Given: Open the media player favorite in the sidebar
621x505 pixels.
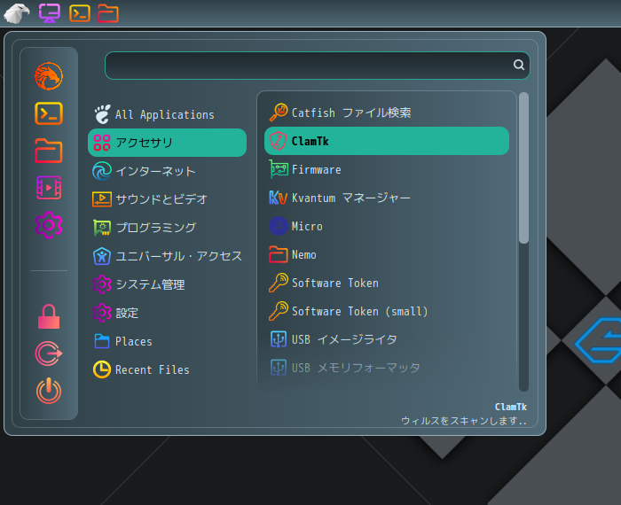Looking at the screenshot, I should 49,188.
